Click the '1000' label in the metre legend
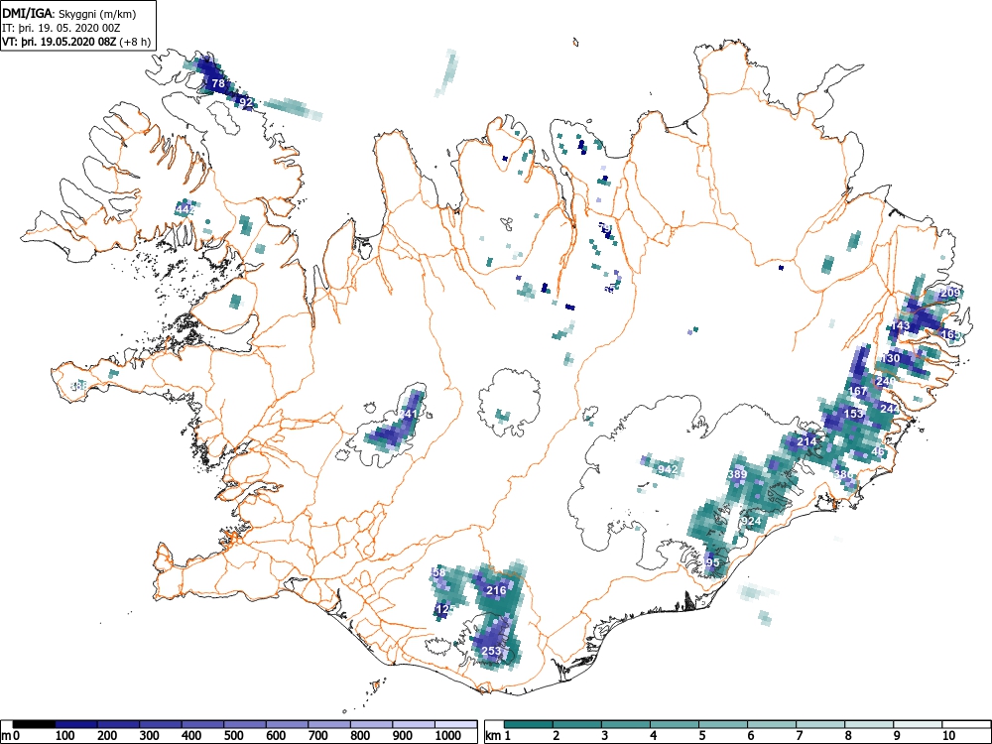Image resolution: width=992 pixels, height=744 pixels. (x=448, y=736)
